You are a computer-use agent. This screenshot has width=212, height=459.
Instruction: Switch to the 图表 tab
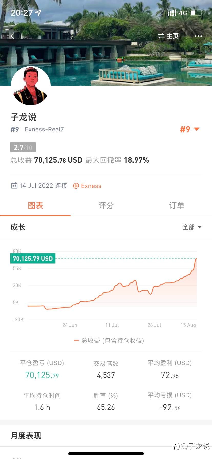tap(35, 205)
